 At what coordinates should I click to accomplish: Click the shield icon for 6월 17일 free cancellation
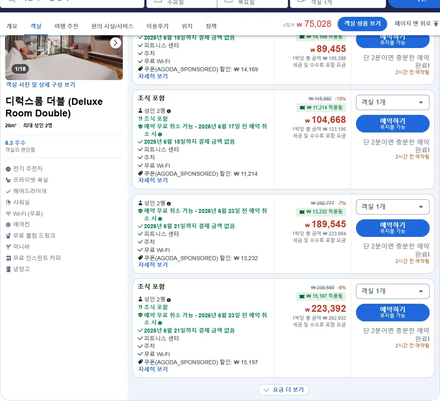[x=140, y=126]
